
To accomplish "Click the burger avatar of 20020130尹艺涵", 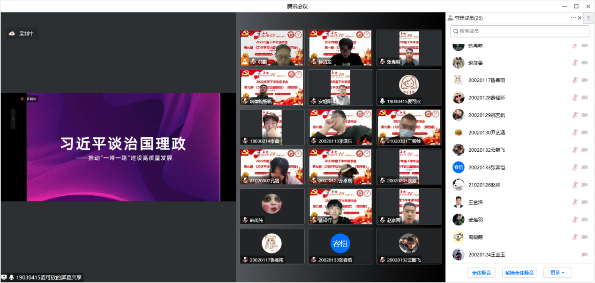I will 459,133.
